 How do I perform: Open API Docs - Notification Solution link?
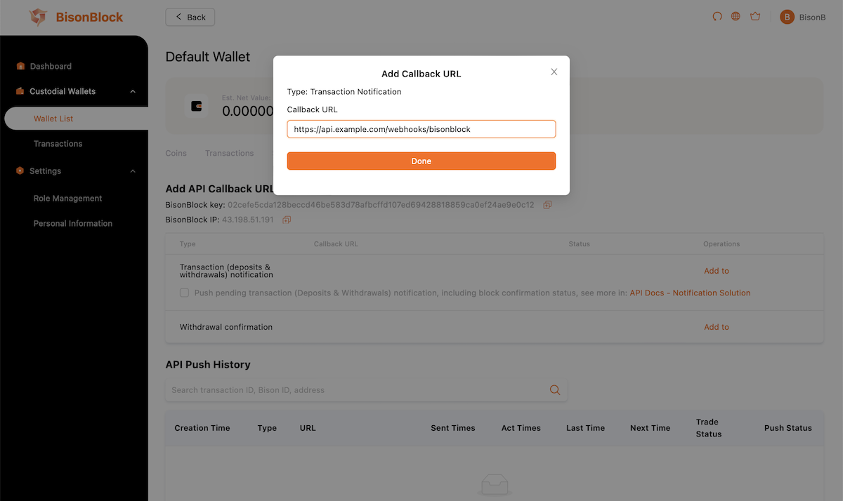click(690, 293)
